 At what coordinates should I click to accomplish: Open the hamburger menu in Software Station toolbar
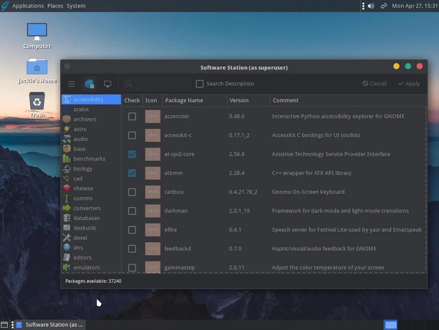[x=71, y=84]
